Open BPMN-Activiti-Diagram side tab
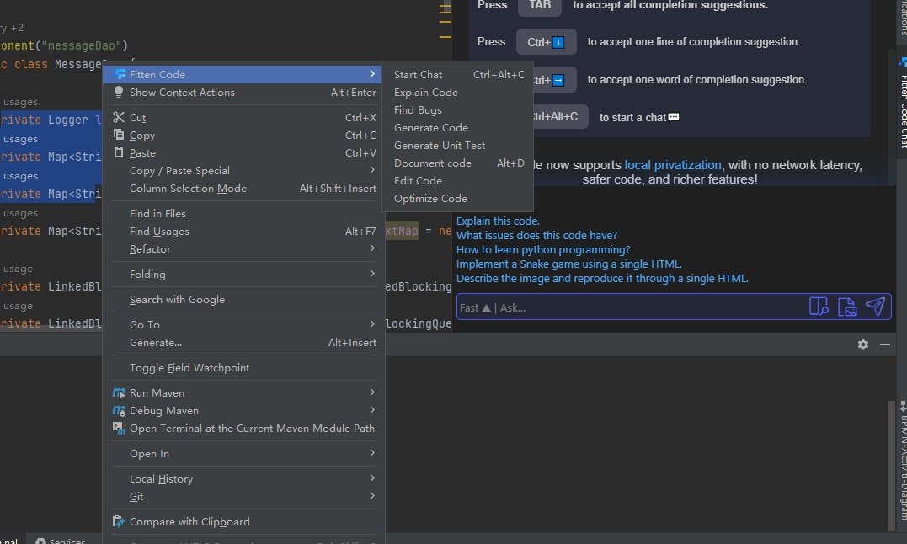Image resolution: width=907 pixels, height=544 pixels. click(902, 461)
